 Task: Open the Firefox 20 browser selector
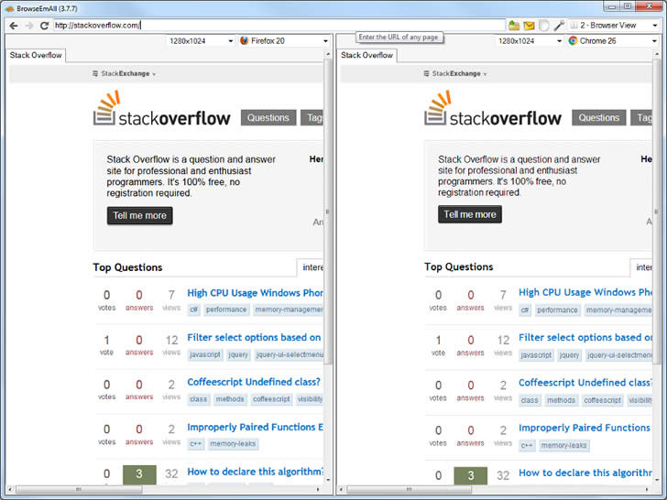284,41
